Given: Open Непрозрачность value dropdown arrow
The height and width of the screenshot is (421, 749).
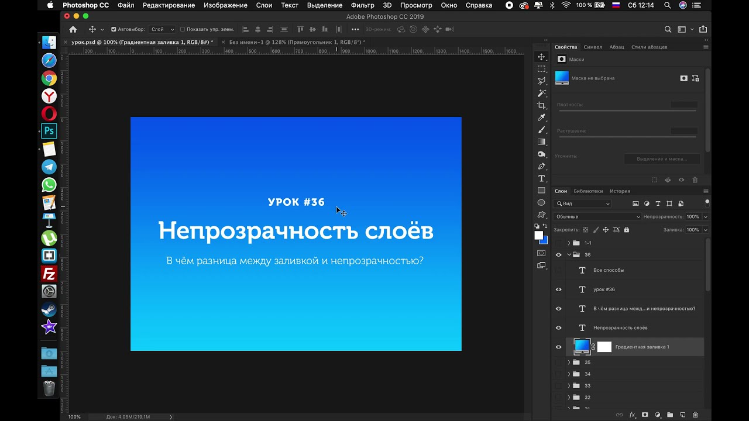Looking at the screenshot, I should (x=705, y=216).
